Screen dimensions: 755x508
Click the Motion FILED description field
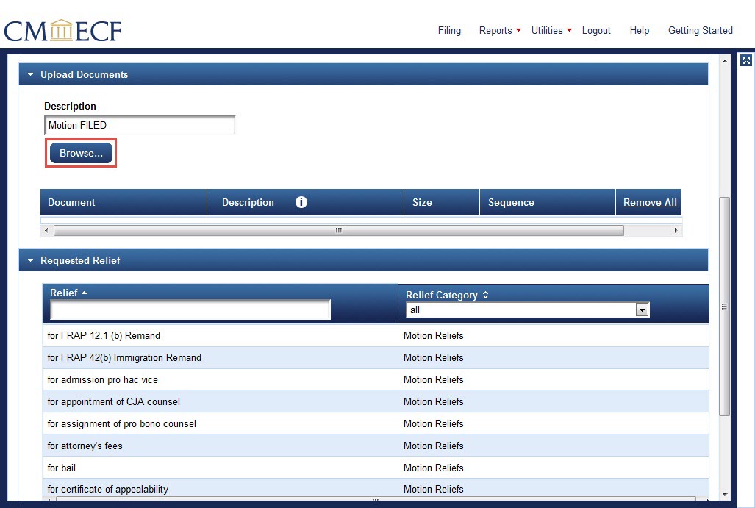tap(140, 125)
